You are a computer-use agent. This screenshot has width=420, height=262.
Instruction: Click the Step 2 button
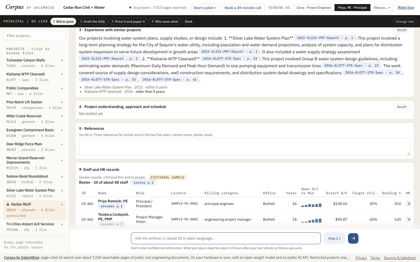click(x=334, y=238)
